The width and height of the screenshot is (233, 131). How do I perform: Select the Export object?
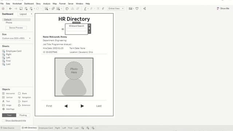(23, 101)
